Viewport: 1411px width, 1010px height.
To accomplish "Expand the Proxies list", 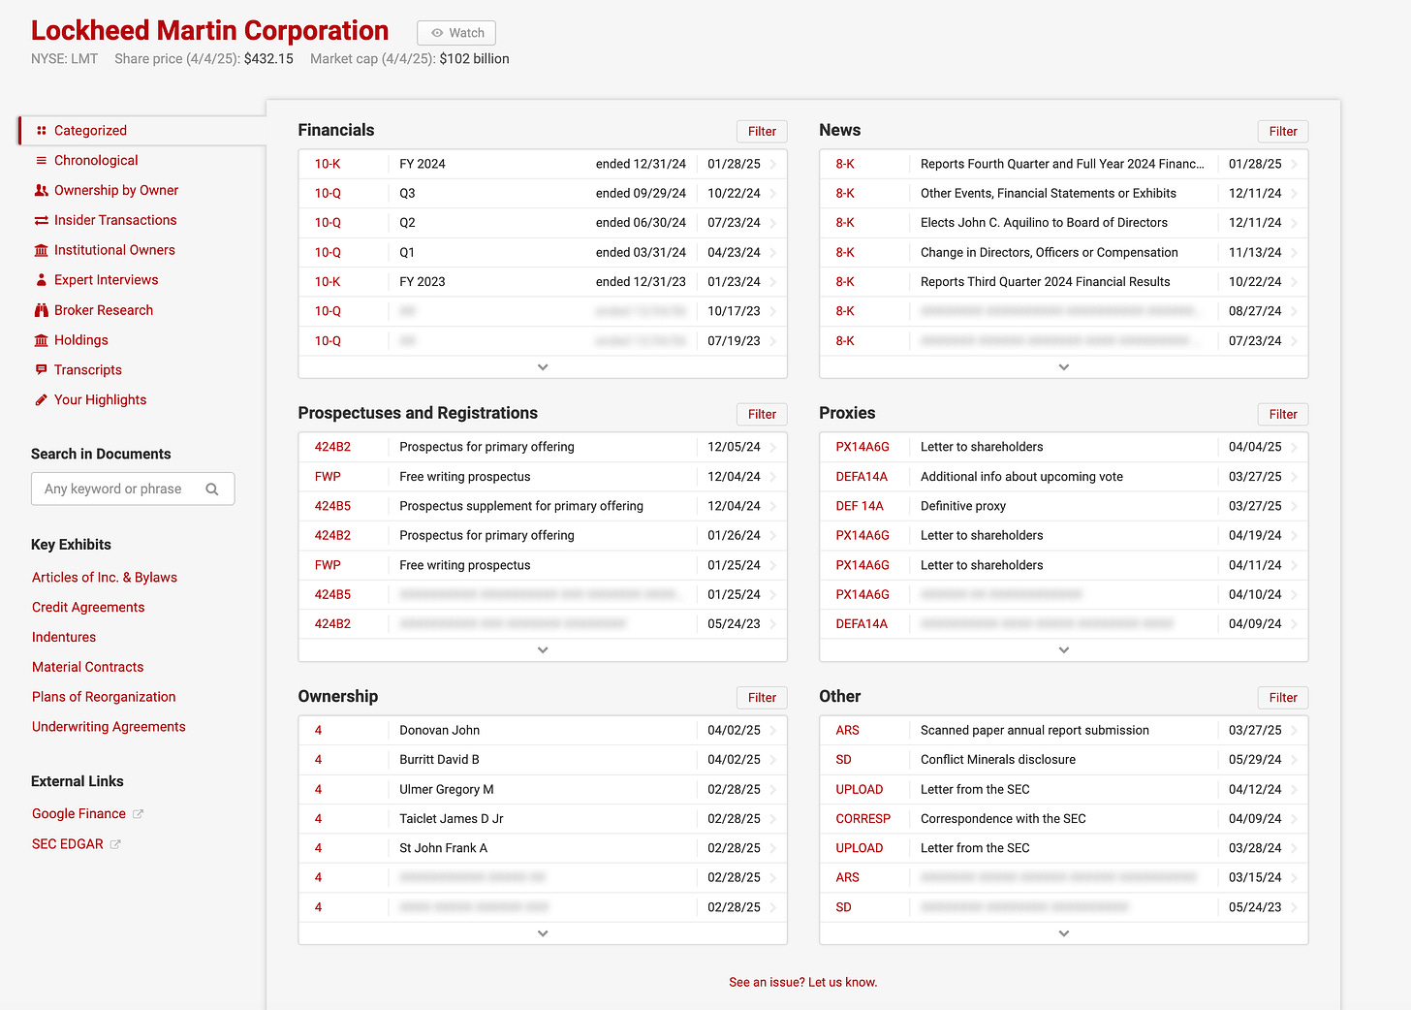I will coord(1064,650).
